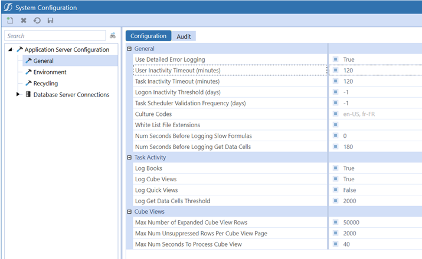
Task: Toggle the Use Detailed Error Logging value box
Action: pyautogui.click(x=335, y=59)
